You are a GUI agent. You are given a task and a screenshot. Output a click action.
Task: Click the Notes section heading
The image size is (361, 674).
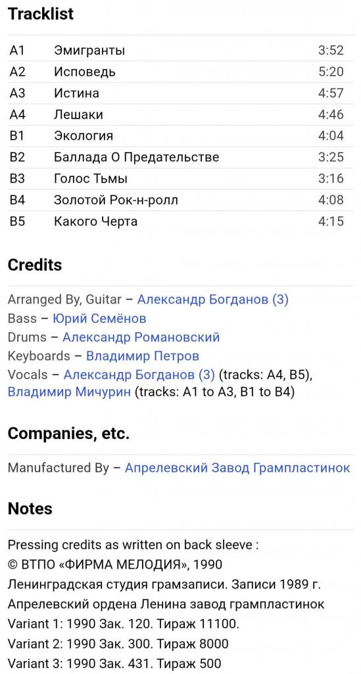pos(30,509)
